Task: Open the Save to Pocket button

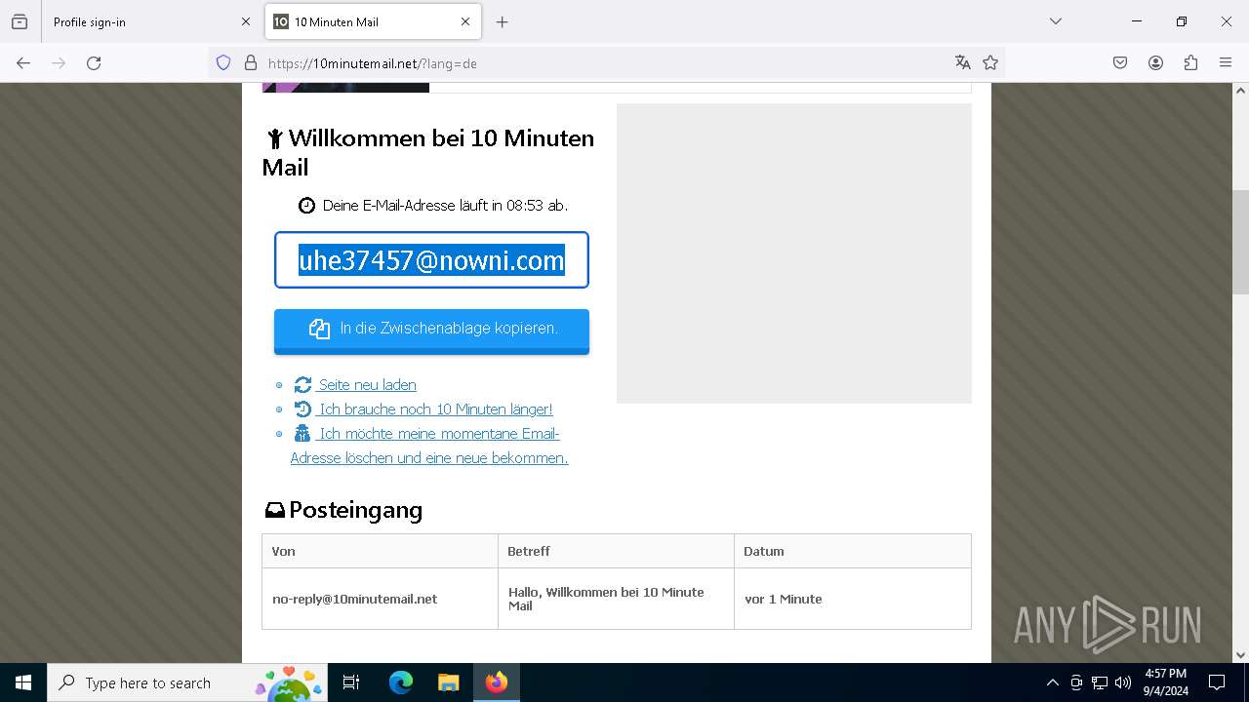Action: tap(1120, 62)
